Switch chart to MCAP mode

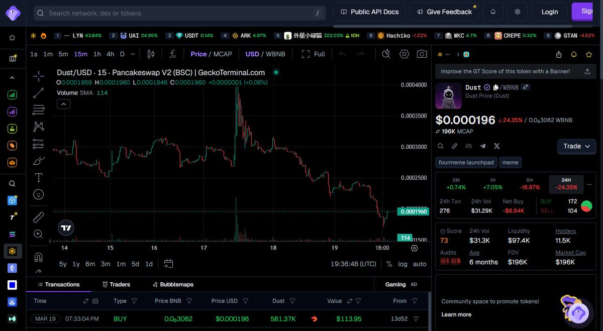[x=223, y=54]
